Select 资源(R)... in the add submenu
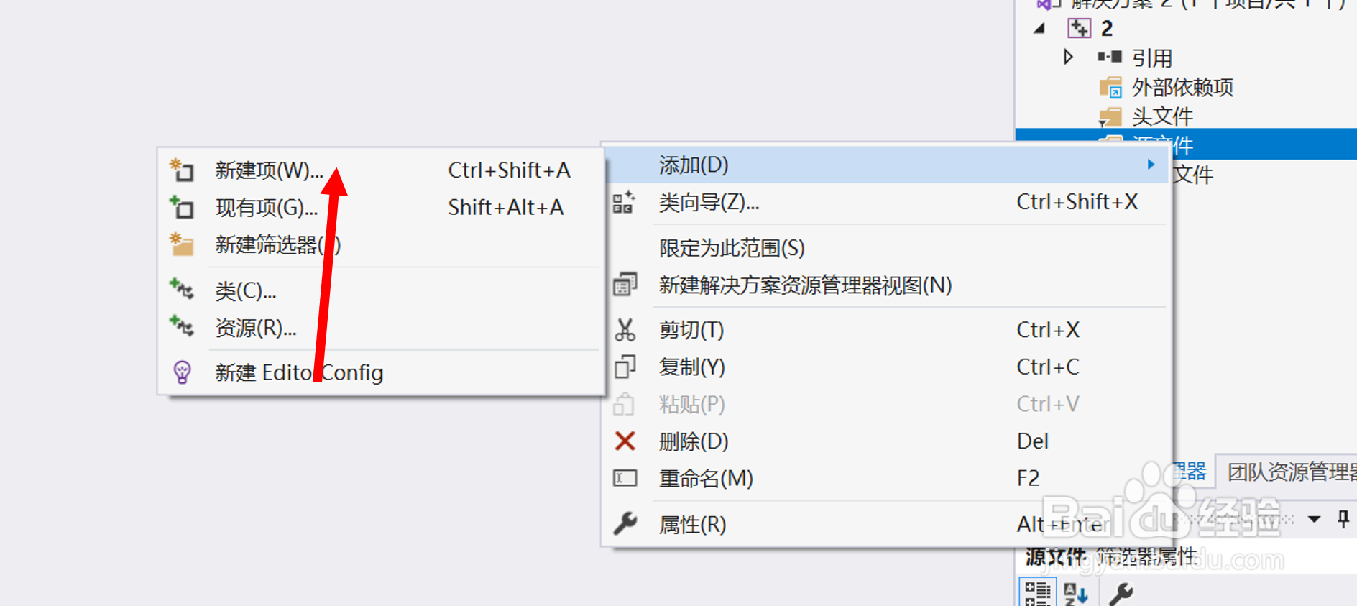 coord(256,329)
